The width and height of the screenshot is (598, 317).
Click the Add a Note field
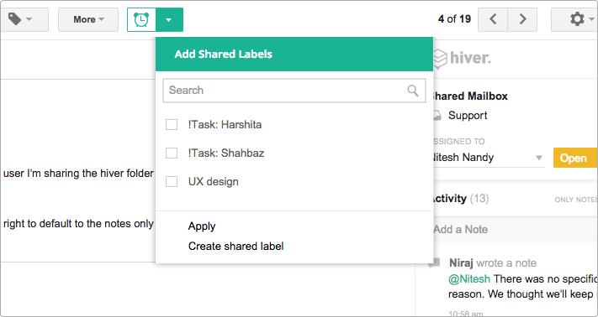pos(515,229)
